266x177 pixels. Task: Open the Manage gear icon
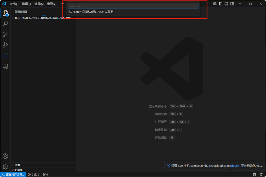click(6, 167)
